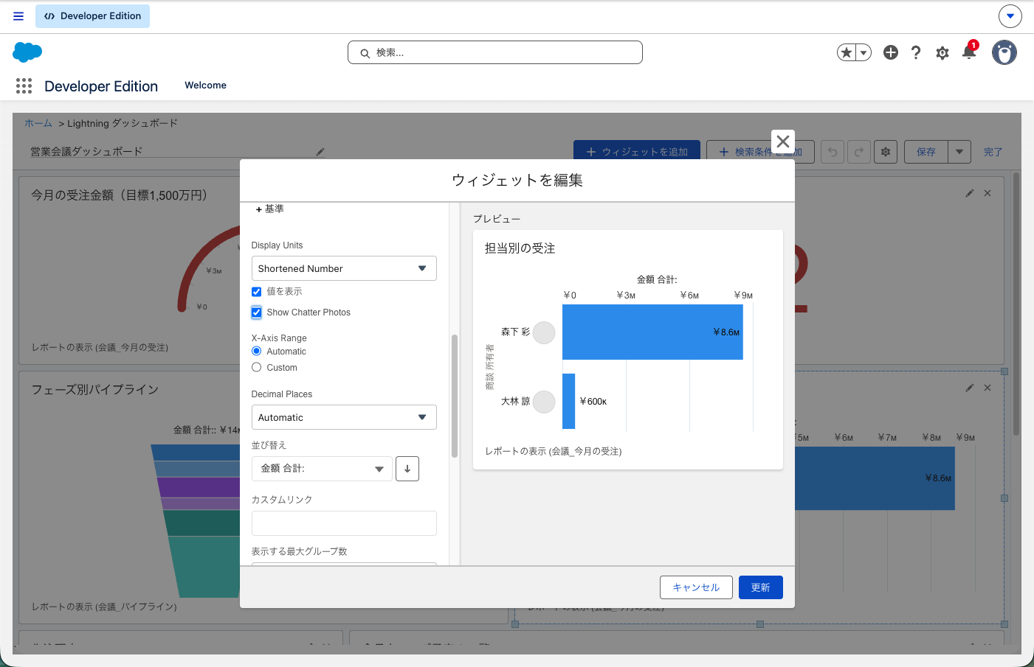Open the hamburger menu at top left
This screenshot has width=1034, height=667.
tap(18, 16)
